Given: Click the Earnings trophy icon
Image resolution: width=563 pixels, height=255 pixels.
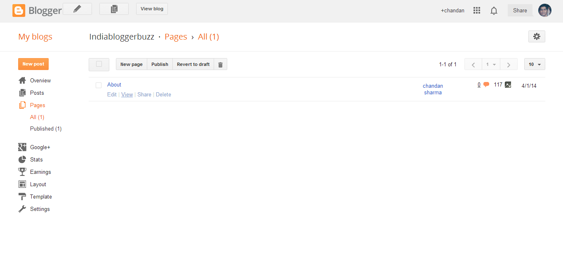Looking at the screenshot, I should 22,172.
